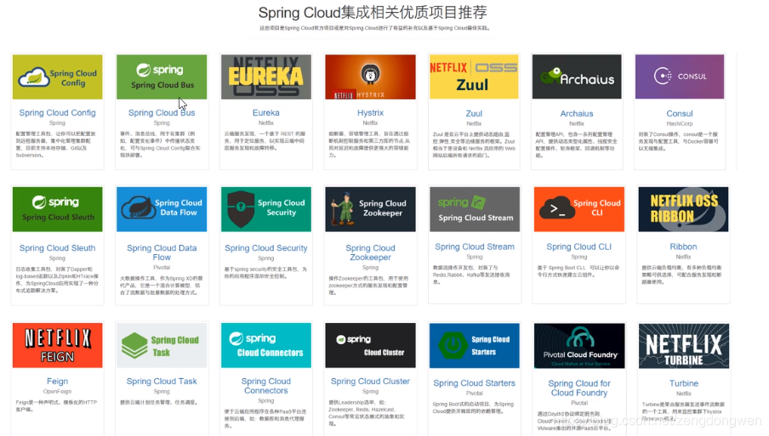Click the Pivotal label under Spring Cloud Starters
The width and height of the screenshot is (769, 436).
(x=475, y=393)
